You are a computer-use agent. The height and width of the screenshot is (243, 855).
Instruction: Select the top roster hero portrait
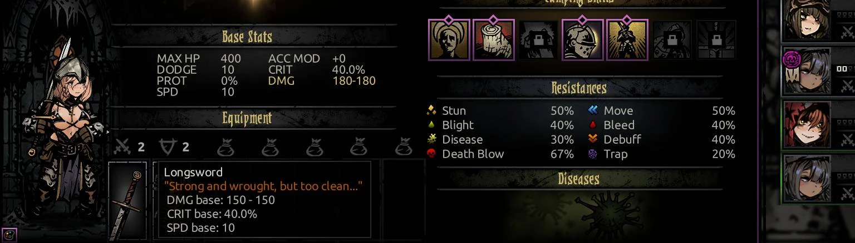[x=807, y=21]
